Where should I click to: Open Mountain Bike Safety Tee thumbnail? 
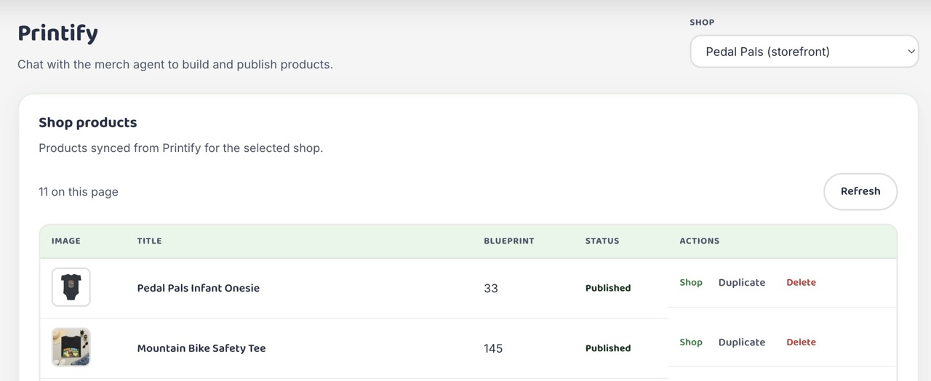pos(71,348)
